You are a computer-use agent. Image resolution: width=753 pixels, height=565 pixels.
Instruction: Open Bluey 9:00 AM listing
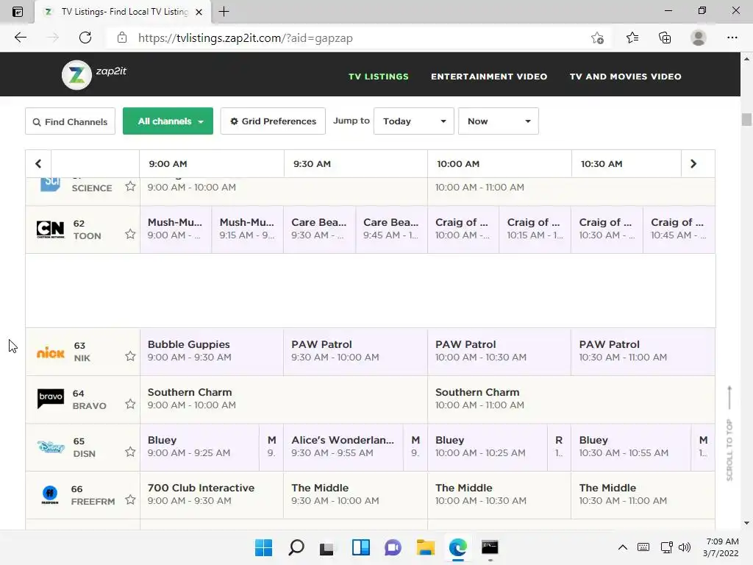coord(199,447)
